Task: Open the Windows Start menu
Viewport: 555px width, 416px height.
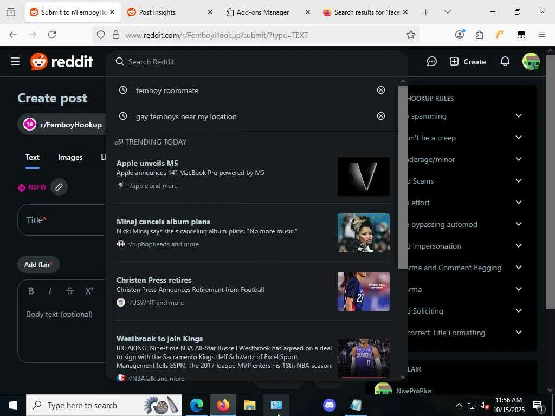Action: point(13,405)
